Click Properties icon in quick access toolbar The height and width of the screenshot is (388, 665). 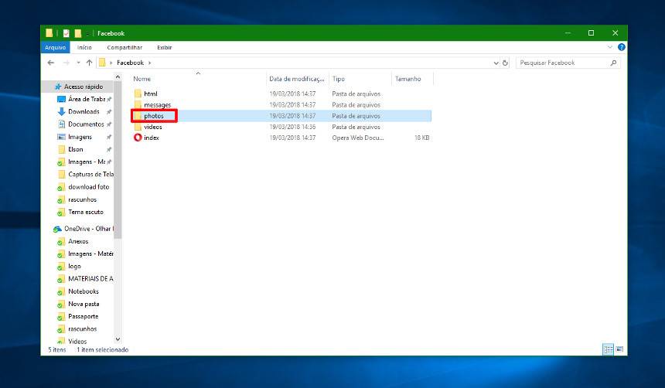point(66,33)
